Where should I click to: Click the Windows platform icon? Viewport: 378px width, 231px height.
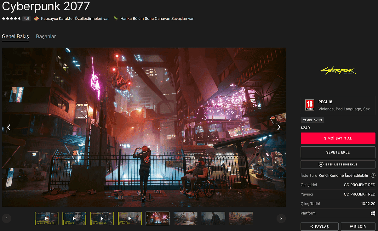(x=373, y=213)
